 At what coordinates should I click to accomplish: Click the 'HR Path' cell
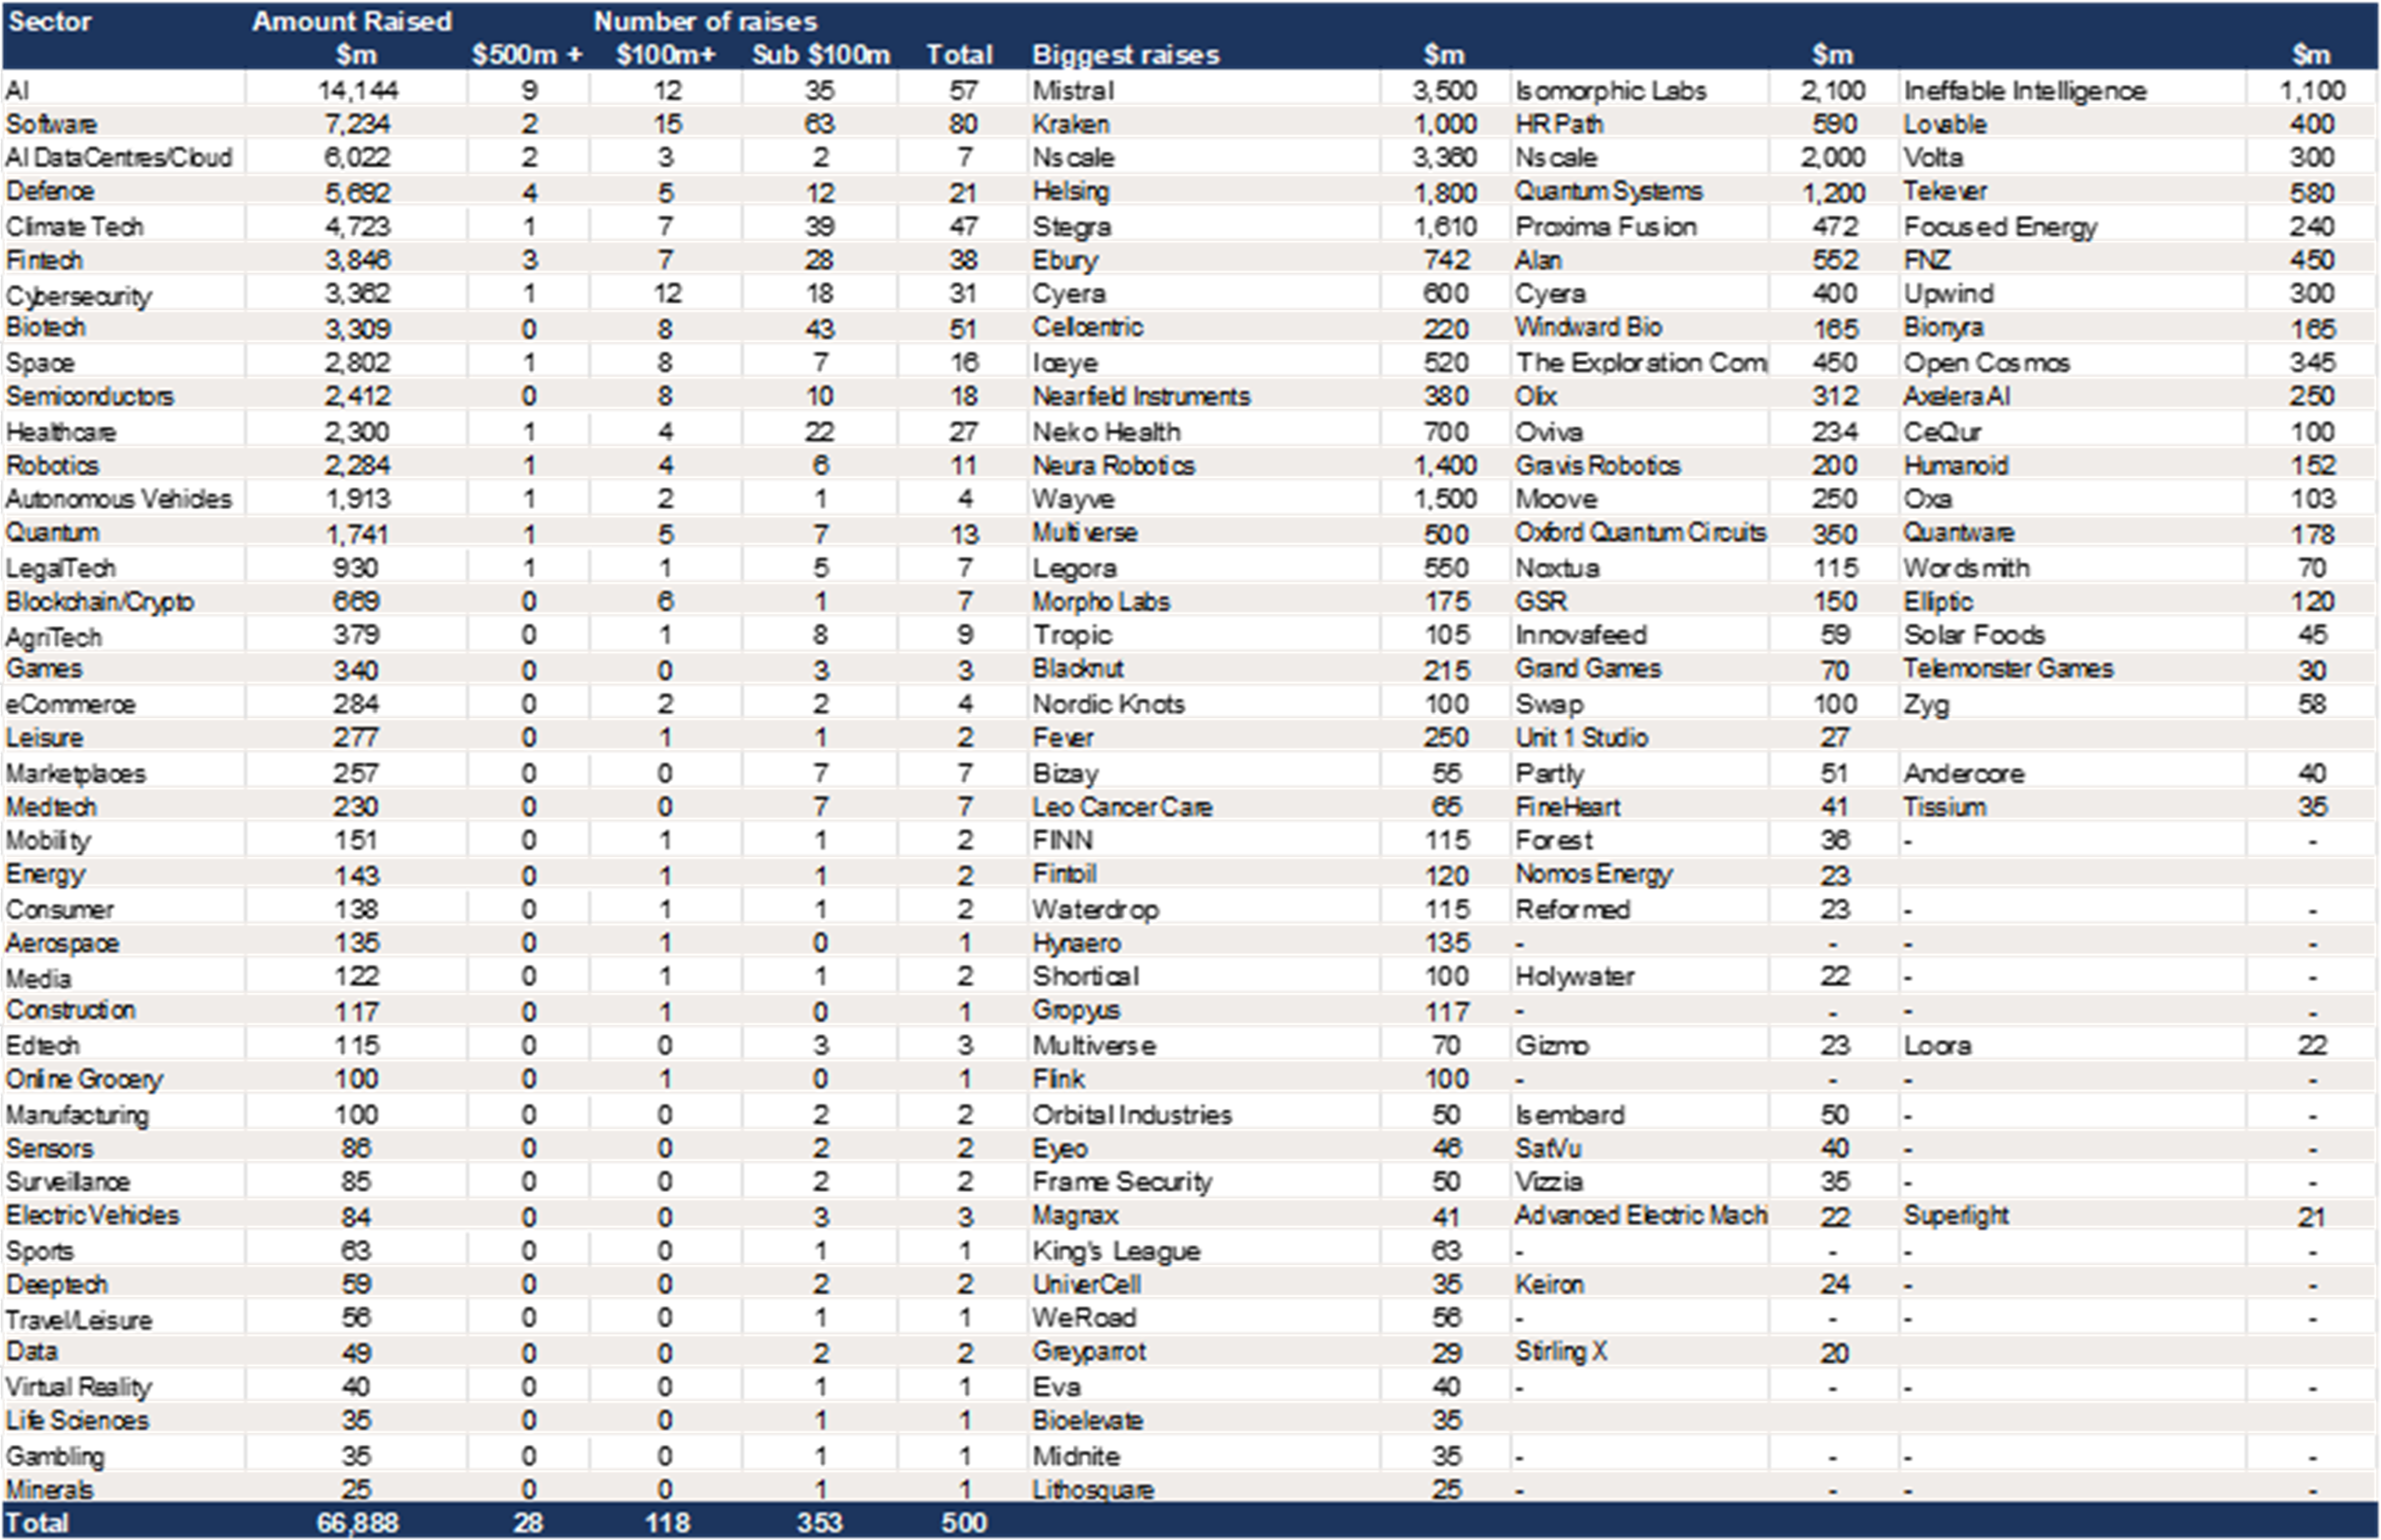click(x=1559, y=124)
